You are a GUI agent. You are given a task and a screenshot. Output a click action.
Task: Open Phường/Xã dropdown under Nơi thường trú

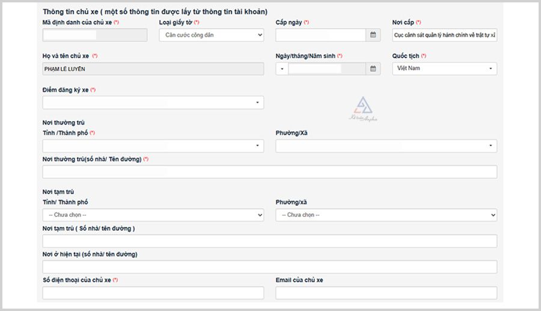point(386,146)
